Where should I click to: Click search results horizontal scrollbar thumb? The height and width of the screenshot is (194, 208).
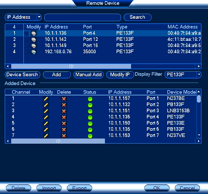[71, 66]
